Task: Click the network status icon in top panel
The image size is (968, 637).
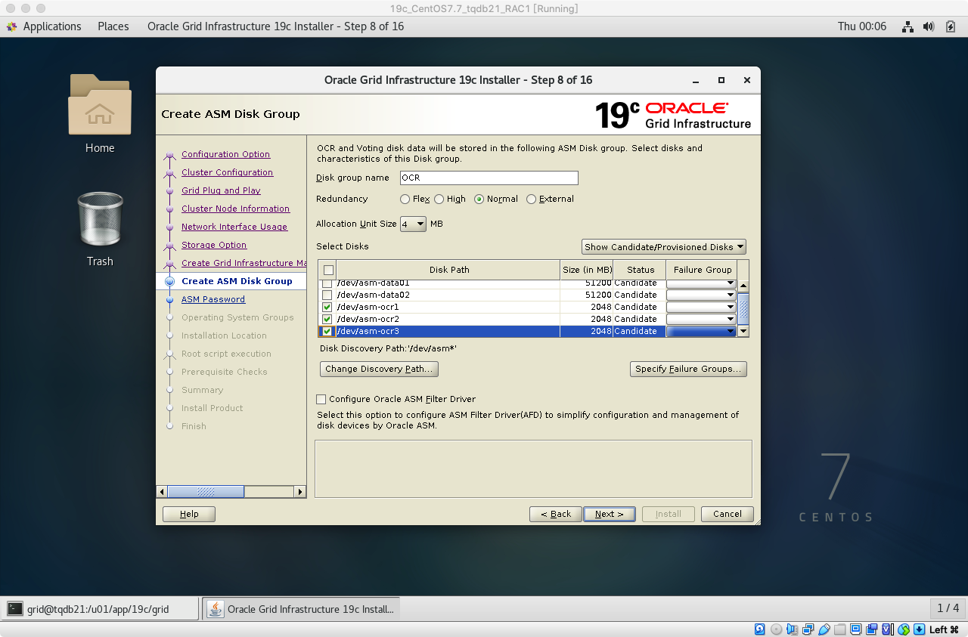Action: [907, 26]
